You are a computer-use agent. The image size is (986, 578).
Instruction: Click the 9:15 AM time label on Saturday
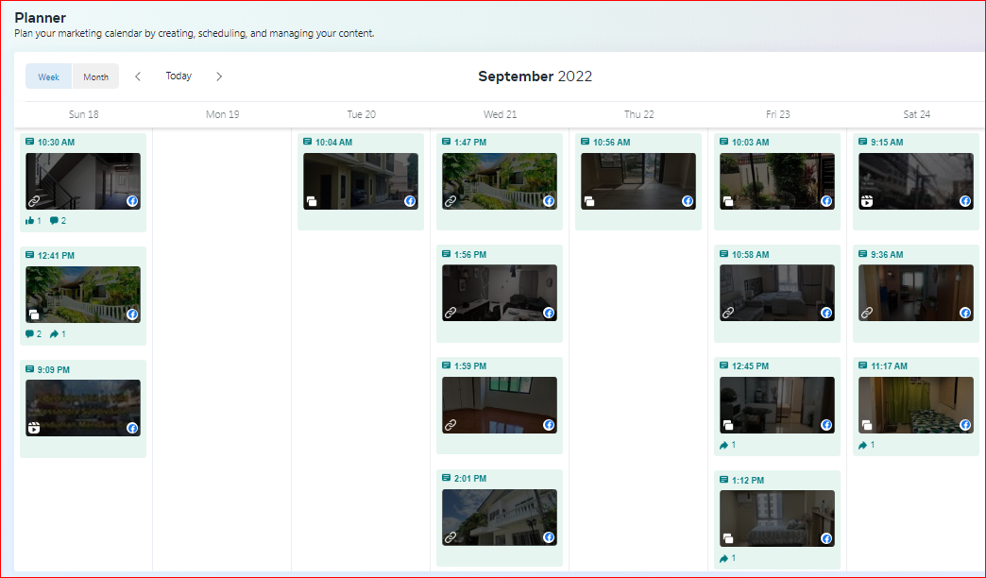pyautogui.click(x=887, y=143)
